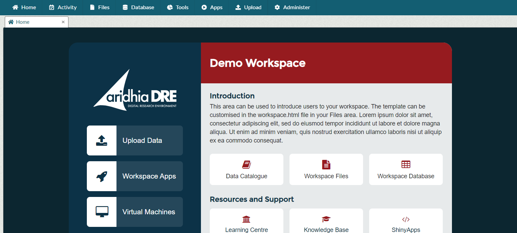Open the Administer settings menu
This screenshot has height=233, width=517.
(292, 7)
